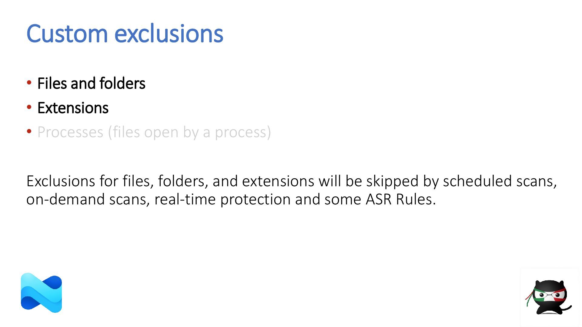
Task: Click the ninja cat's glasses
Action: [x=549, y=295]
